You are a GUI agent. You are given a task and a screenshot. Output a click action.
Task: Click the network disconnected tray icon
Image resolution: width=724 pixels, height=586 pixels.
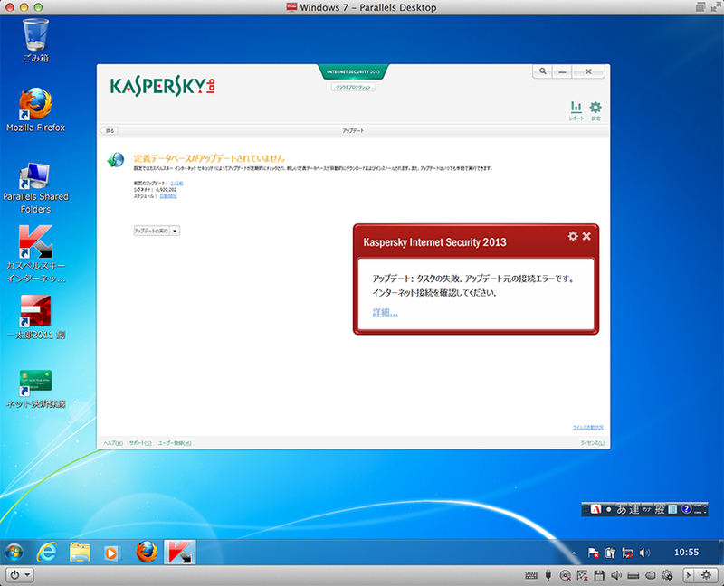[x=627, y=553]
